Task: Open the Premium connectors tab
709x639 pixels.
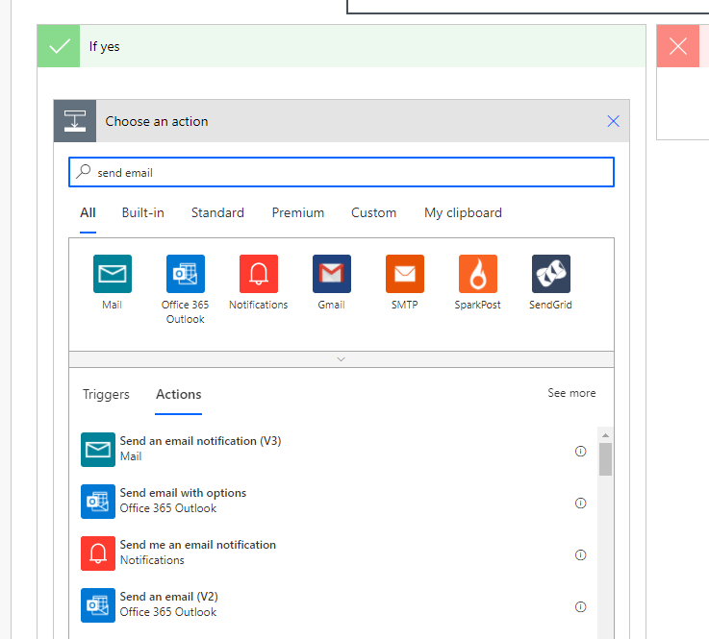Action: coord(298,212)
